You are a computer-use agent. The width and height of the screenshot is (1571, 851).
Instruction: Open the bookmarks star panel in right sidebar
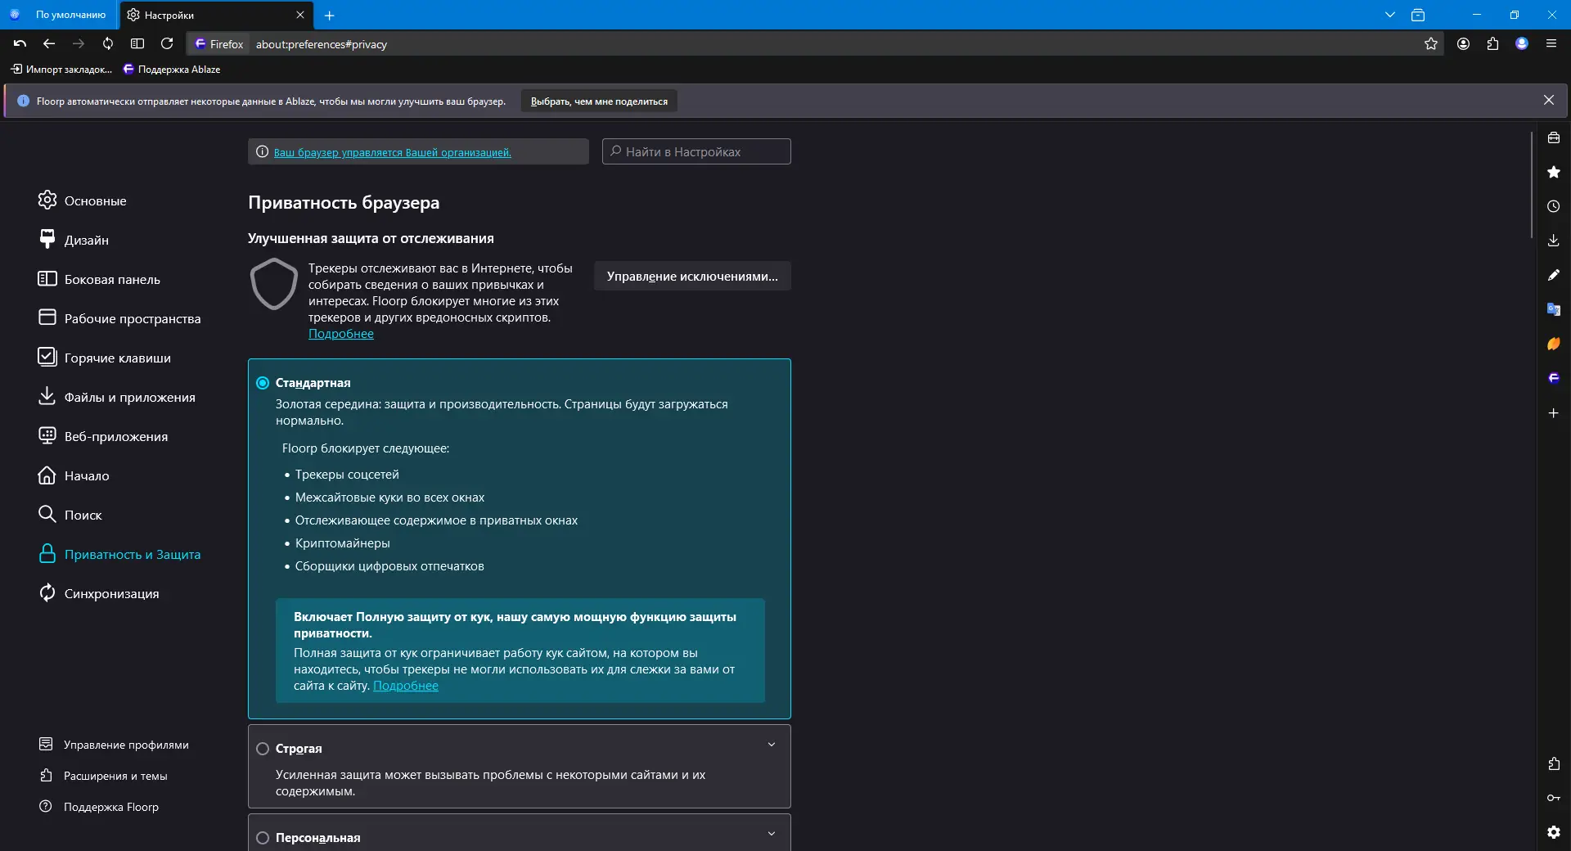pos(1554,173)
